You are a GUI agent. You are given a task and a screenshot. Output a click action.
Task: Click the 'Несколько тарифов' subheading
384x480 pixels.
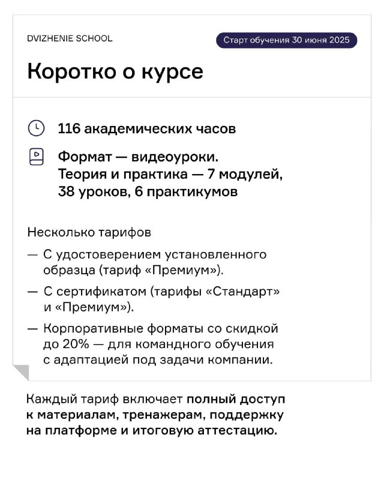[x=89, y=232]
